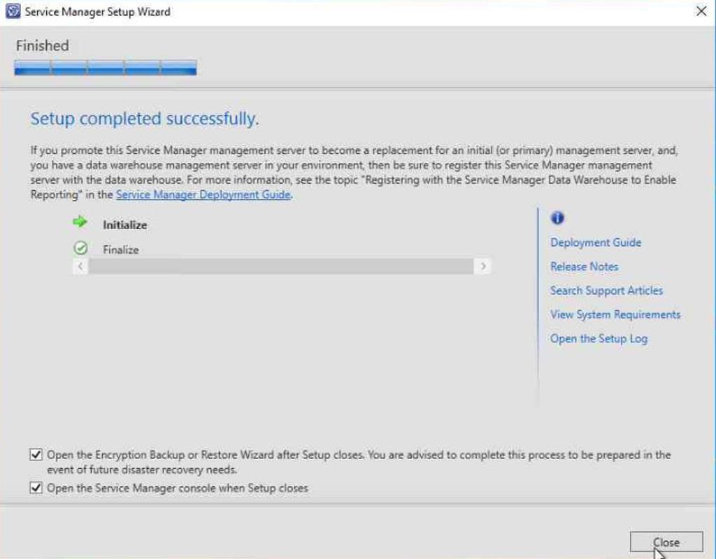The height and width of the screenshot is (559, 716).
Task: Click the left scroll arrow of step list
Action: click(x=80, y=266)
